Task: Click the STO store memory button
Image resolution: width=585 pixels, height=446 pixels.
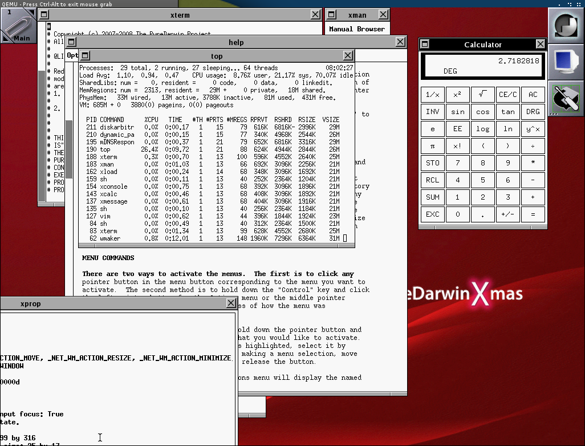Action: click(x=432, y=163)
